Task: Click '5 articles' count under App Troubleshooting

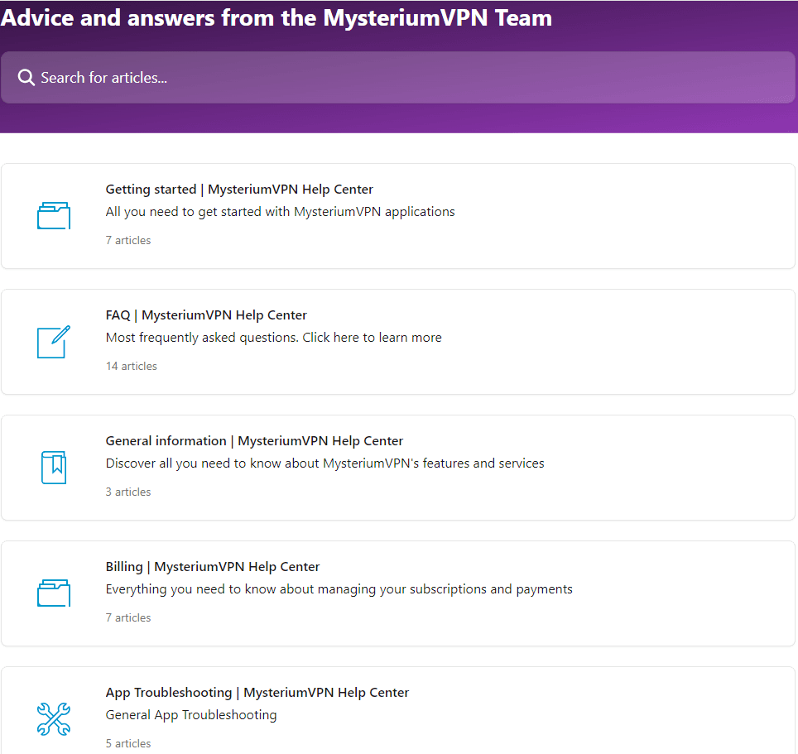Action: 128,743
